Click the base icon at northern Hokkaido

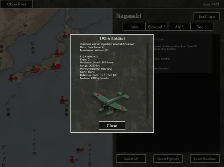65,35
